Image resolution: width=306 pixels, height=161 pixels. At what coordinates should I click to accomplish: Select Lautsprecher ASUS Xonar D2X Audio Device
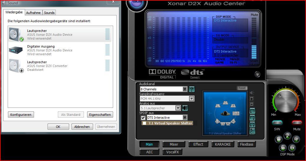[60, 34]
